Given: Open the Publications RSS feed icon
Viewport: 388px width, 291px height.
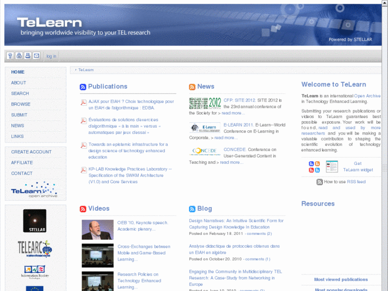Looking at the screenshot, I should click(x=83, y=86).
